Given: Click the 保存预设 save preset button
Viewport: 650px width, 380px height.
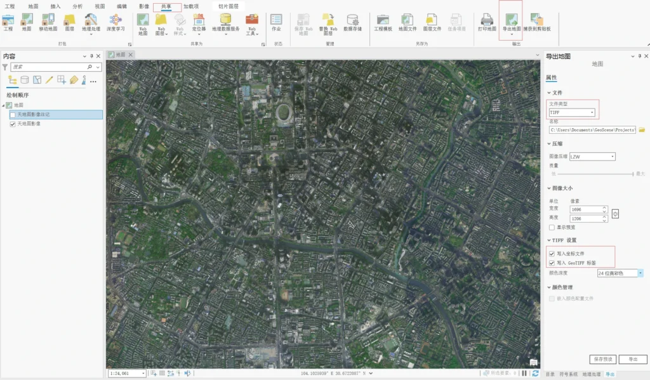Looking at the screenshot, I should (x=602, y=358).
